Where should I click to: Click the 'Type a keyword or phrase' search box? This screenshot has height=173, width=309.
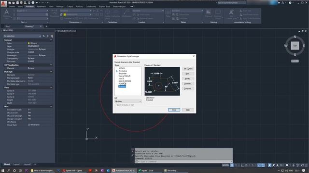(232, 3)
